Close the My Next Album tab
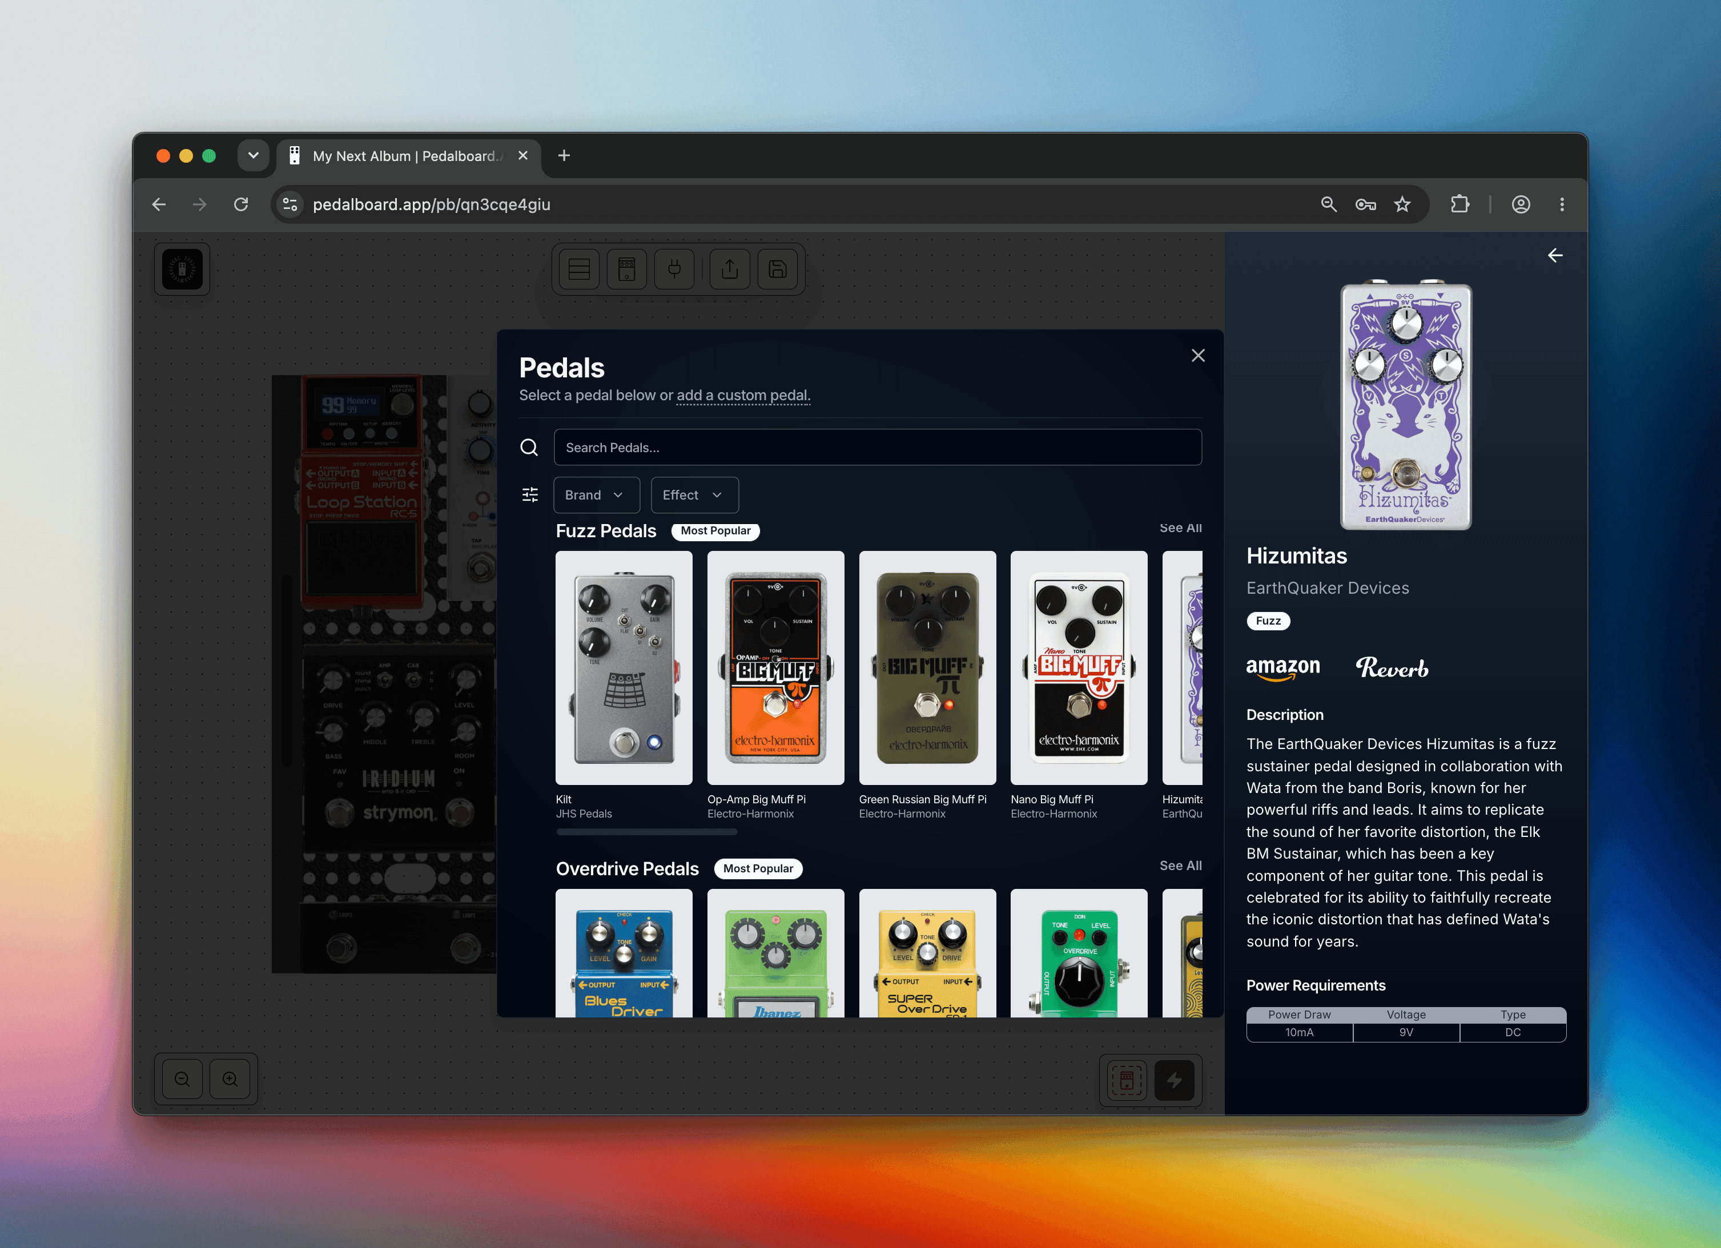 coord(523,155)
